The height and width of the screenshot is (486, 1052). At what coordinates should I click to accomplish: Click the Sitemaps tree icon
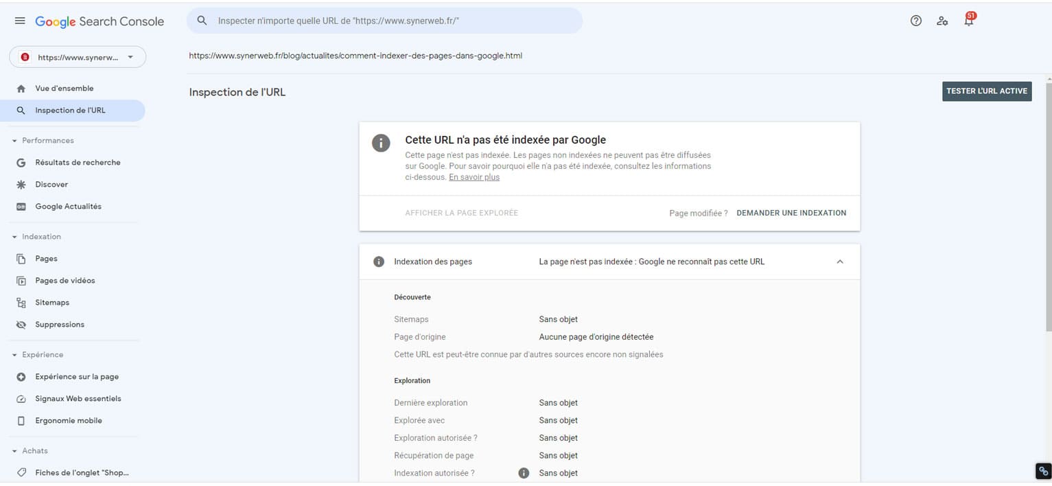pos(21,303)
